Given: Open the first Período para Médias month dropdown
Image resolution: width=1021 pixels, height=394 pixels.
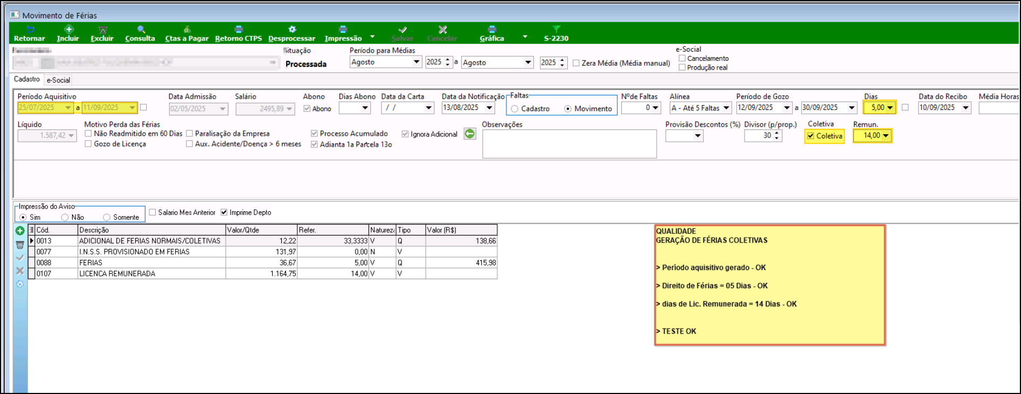Looking at the screenshot, I should tap(416, 62).
